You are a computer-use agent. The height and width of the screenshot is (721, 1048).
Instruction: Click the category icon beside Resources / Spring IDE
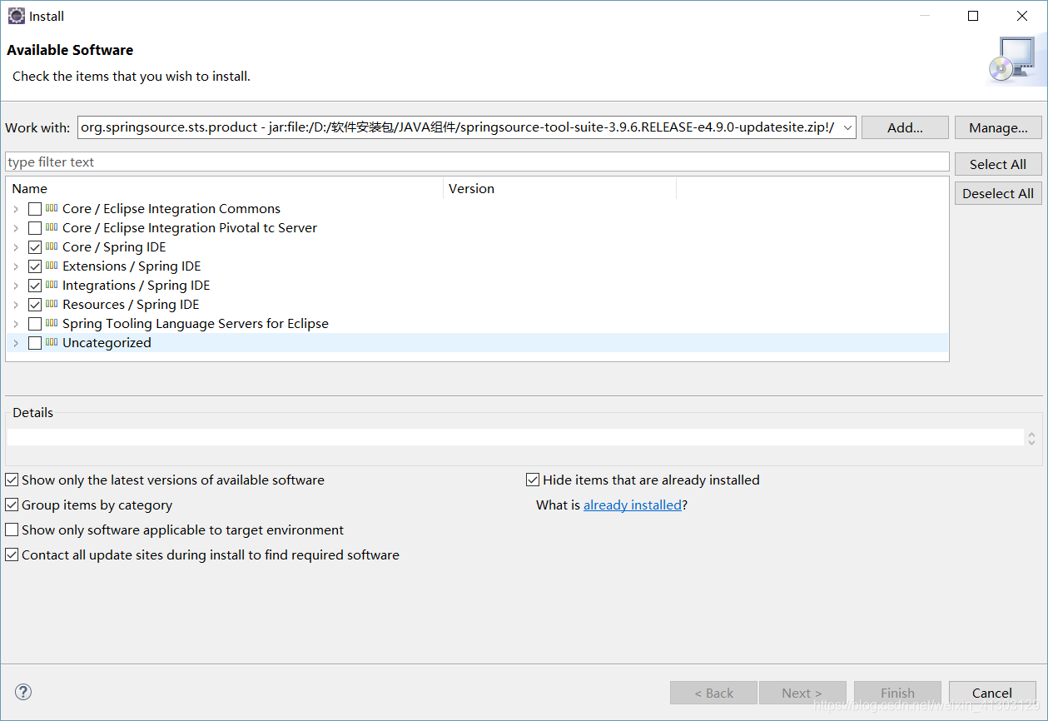pyautogui.click(x=51, y=304)
